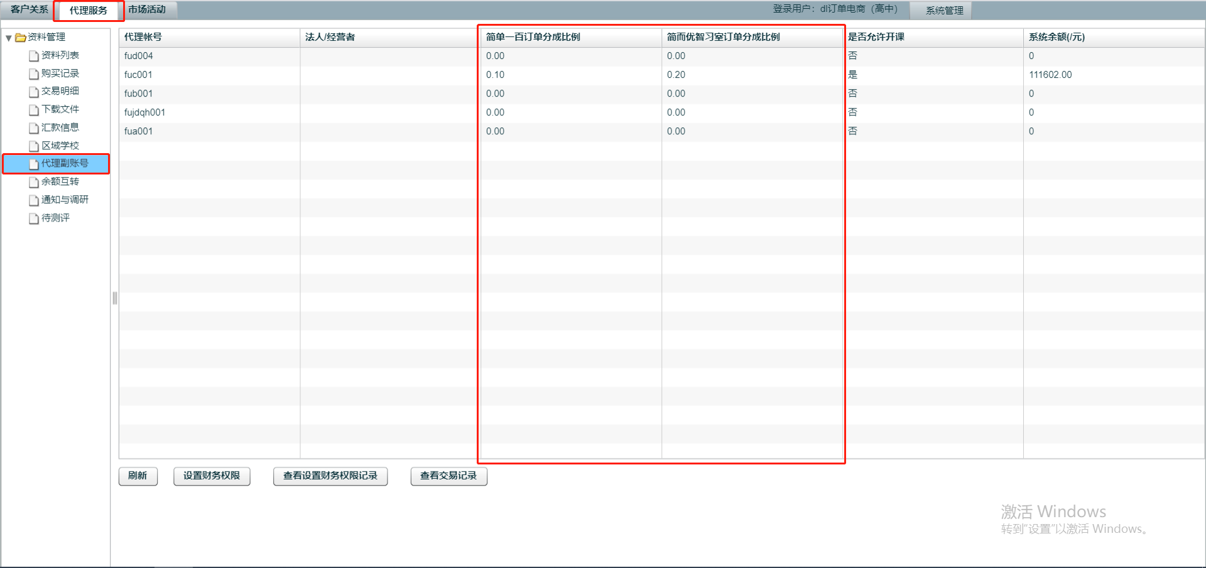Click the 交易明细 page icon
This screenshot has width=1206, height=568.
point(34,92)
